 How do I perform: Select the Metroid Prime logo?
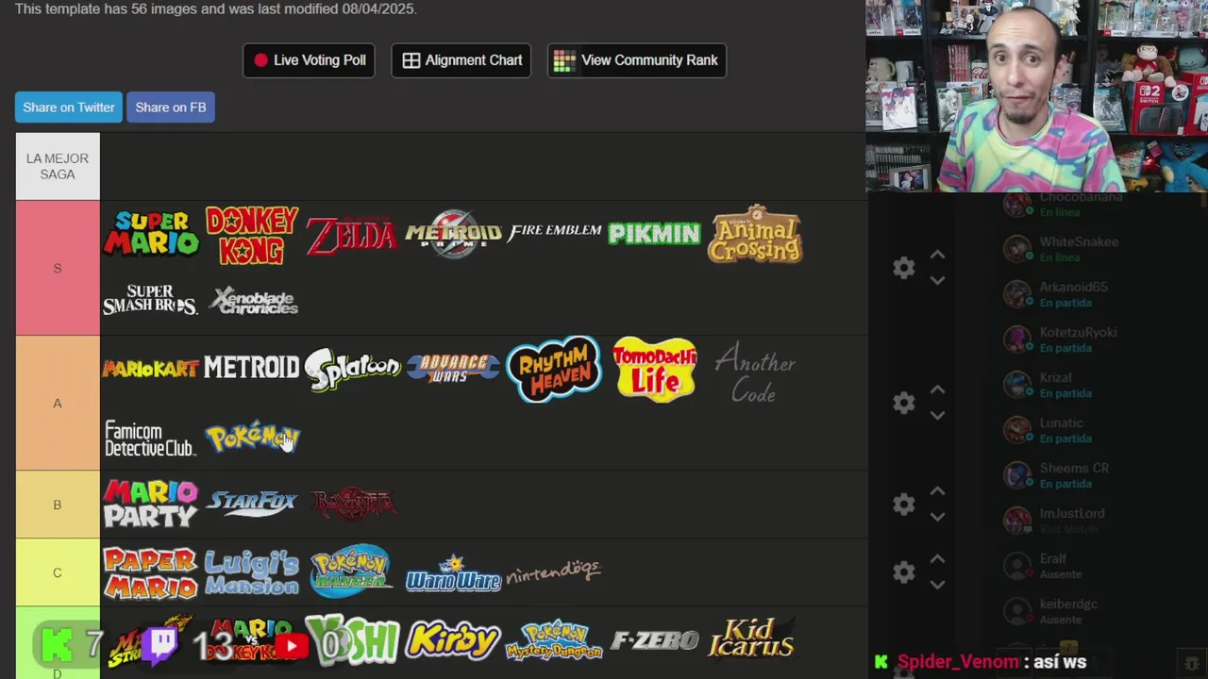(454, 234)
